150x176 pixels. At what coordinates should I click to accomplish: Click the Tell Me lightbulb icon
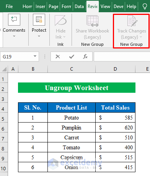145,6
